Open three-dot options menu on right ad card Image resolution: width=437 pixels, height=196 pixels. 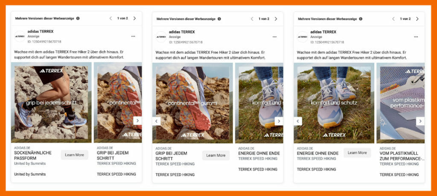416,37
